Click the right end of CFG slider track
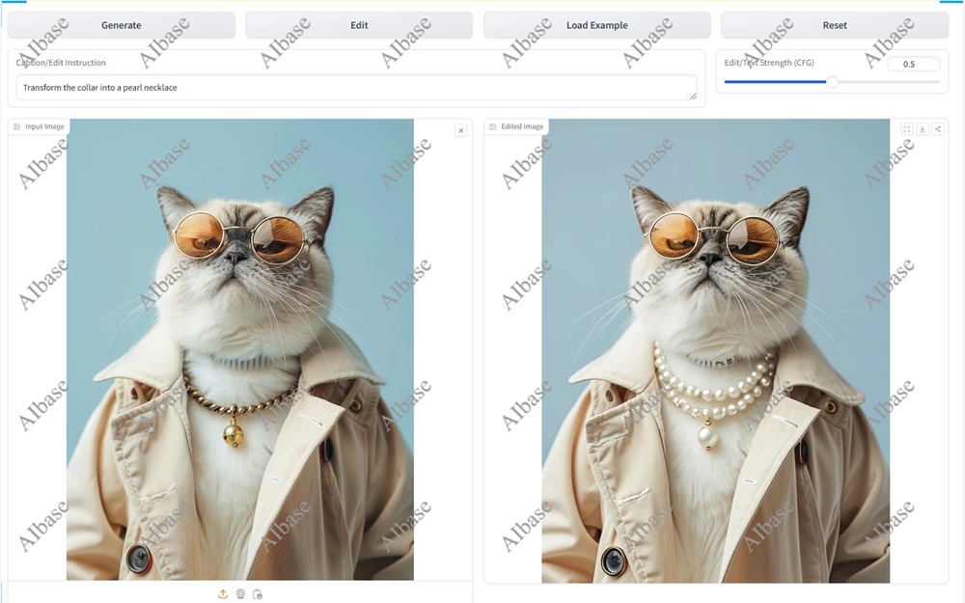Image resolution: width=965 pixels, height=603 pixels. 938,82
